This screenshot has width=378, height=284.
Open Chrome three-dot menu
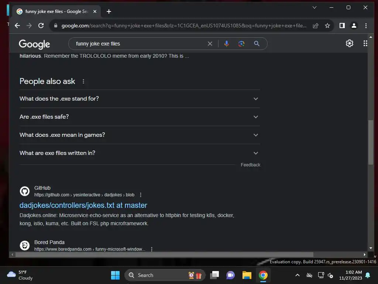[366, 26]
